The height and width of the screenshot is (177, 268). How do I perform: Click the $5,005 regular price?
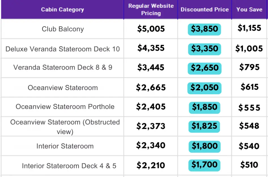click(x=151, y=29)
